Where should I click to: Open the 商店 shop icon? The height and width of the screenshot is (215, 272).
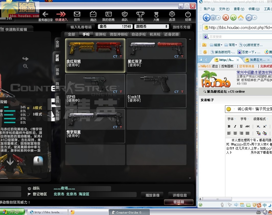(x=93, y=16)
